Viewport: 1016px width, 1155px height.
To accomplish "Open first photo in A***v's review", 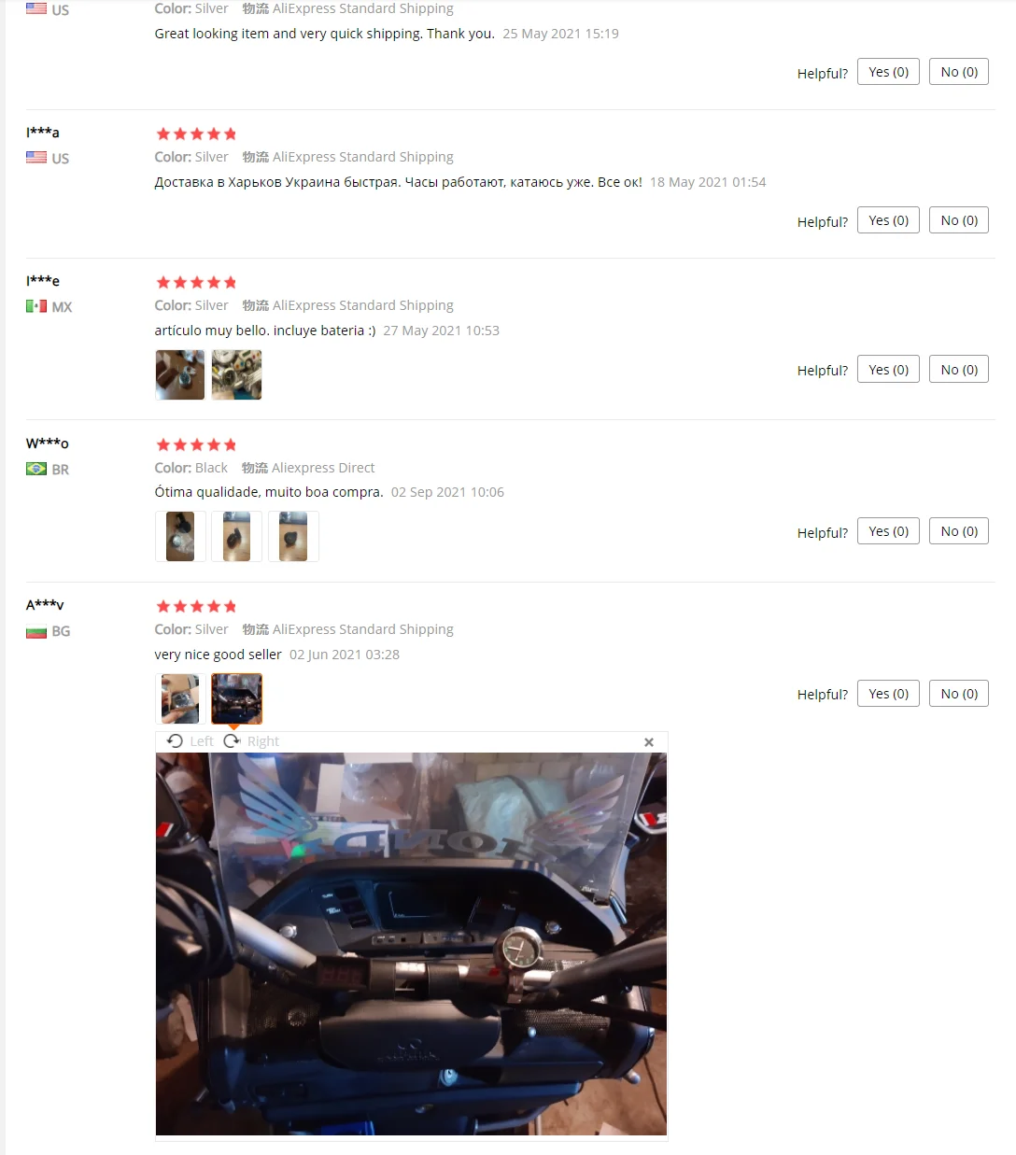I will pos(180,698).
